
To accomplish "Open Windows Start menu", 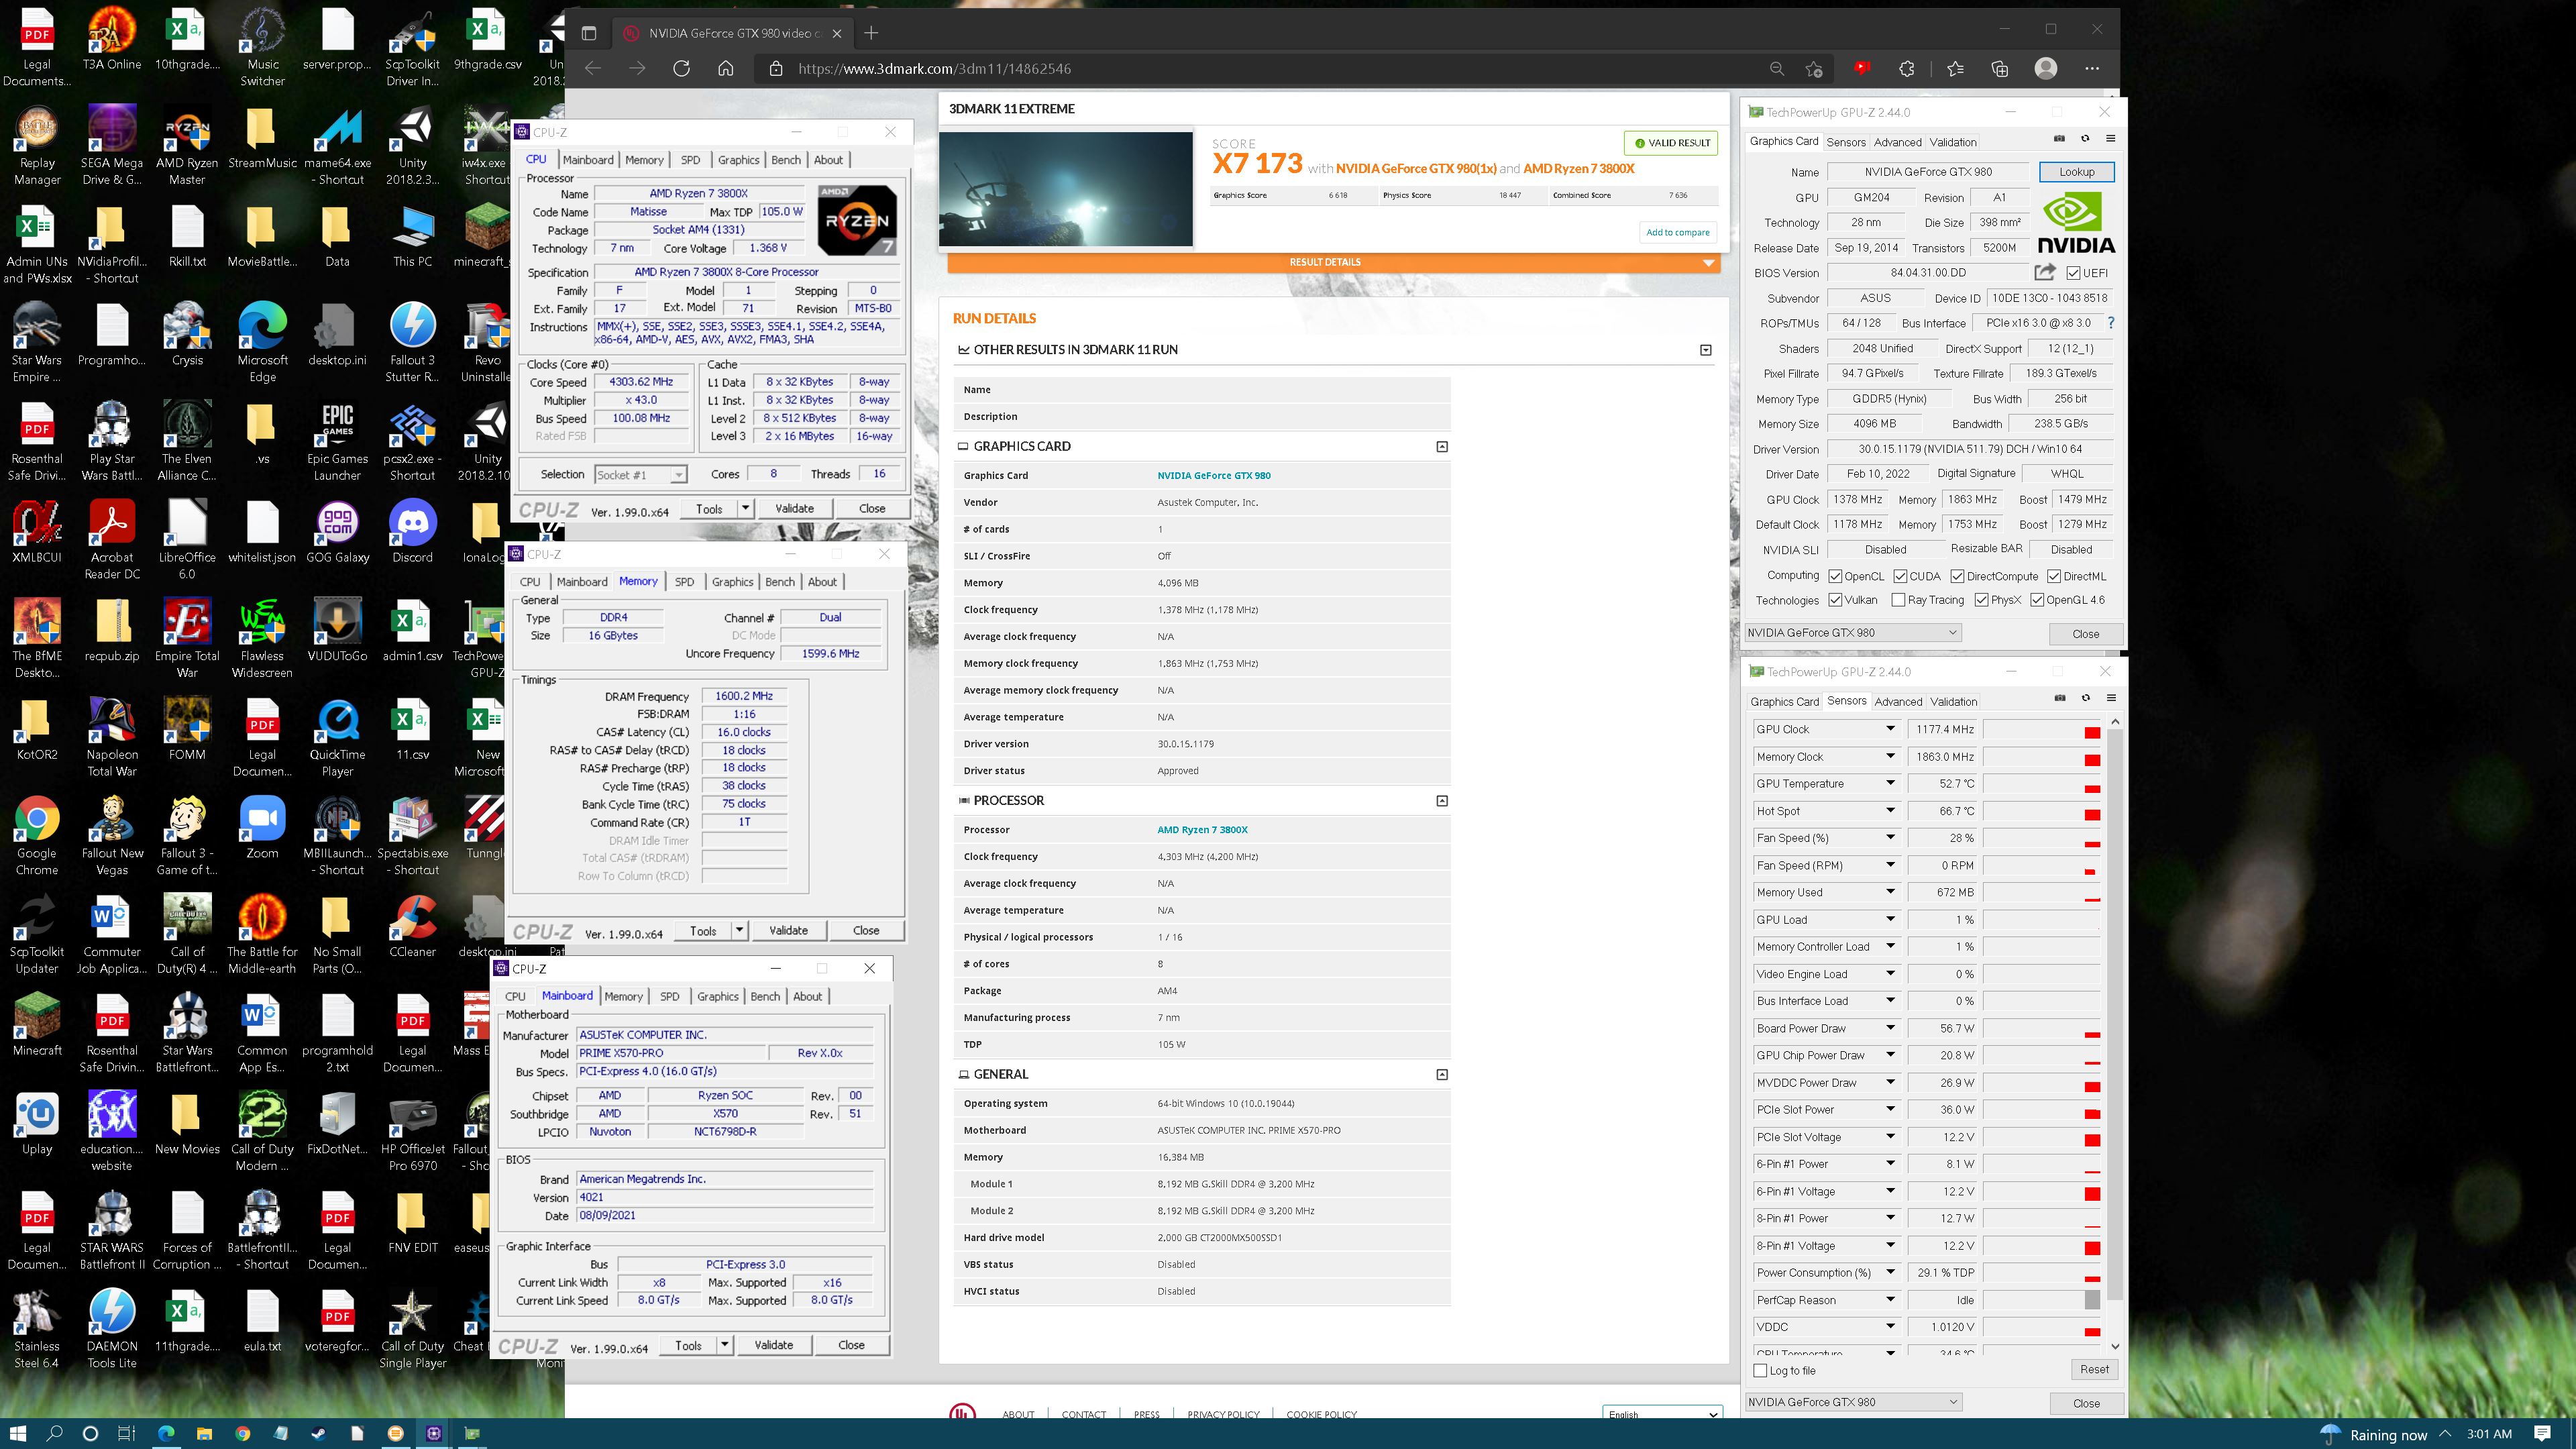I will [18, 1433].
